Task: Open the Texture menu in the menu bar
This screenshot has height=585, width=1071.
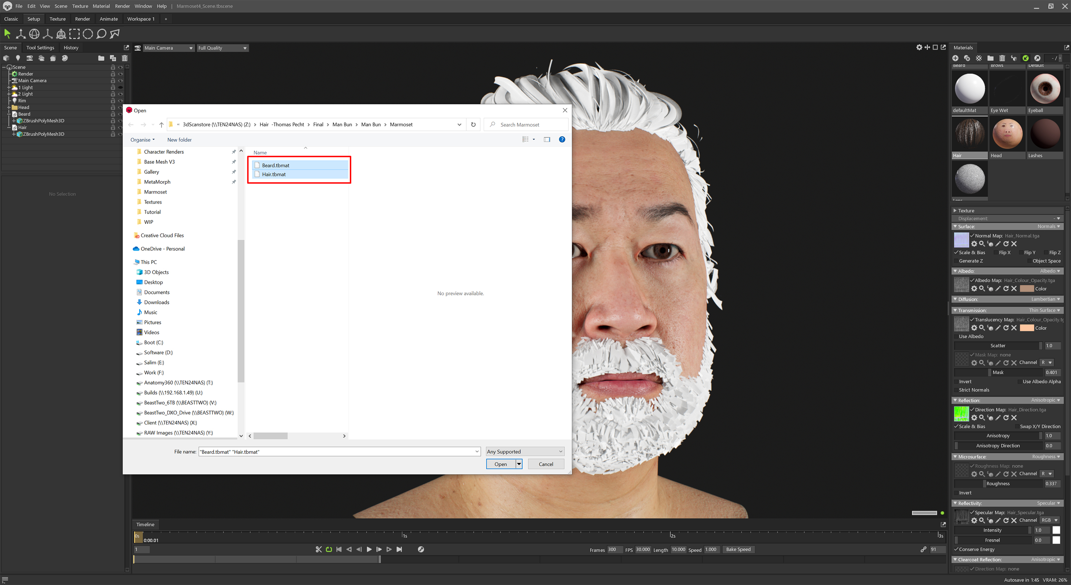Action: coord(80,6)
